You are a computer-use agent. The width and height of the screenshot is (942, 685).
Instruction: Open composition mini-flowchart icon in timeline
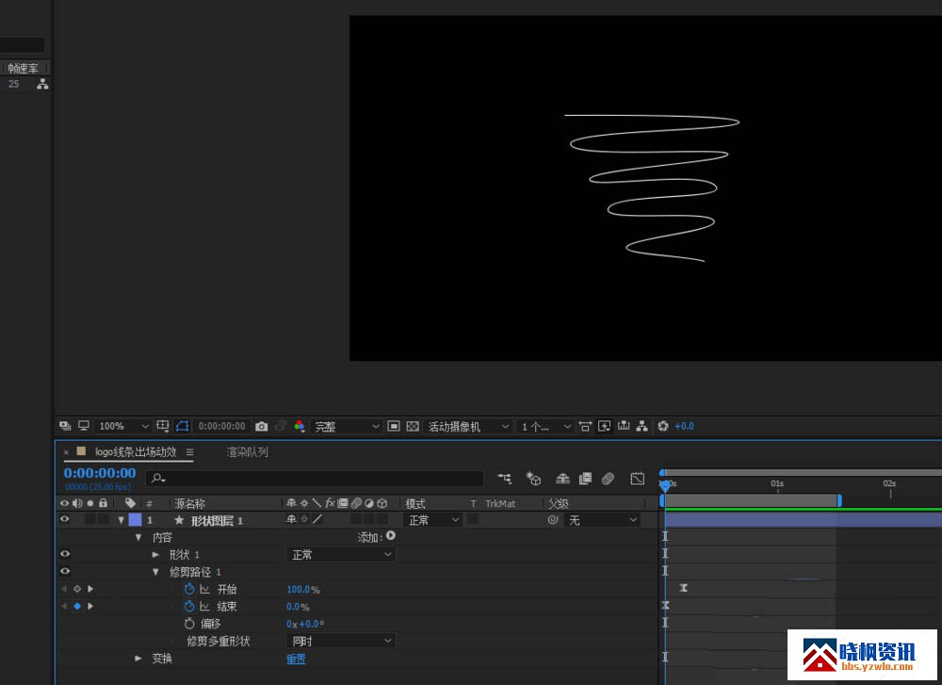click(x=505, y=479)
